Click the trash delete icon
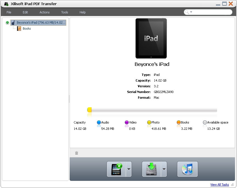Screen dimensions: 237x188 tap(76, 153)
